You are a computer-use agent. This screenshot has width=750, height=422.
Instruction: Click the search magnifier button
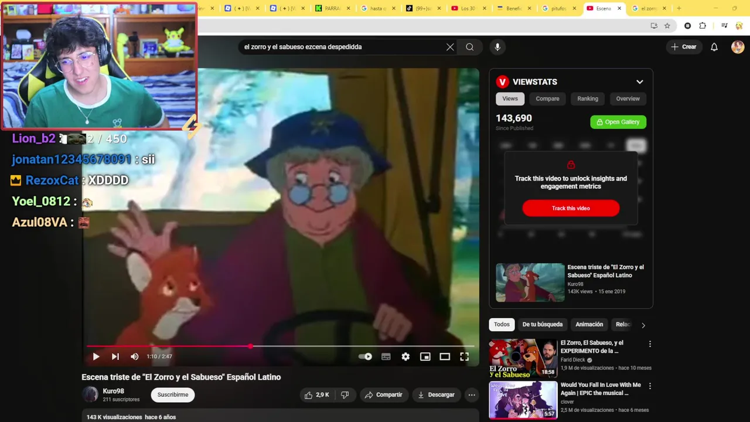point(470,47)
